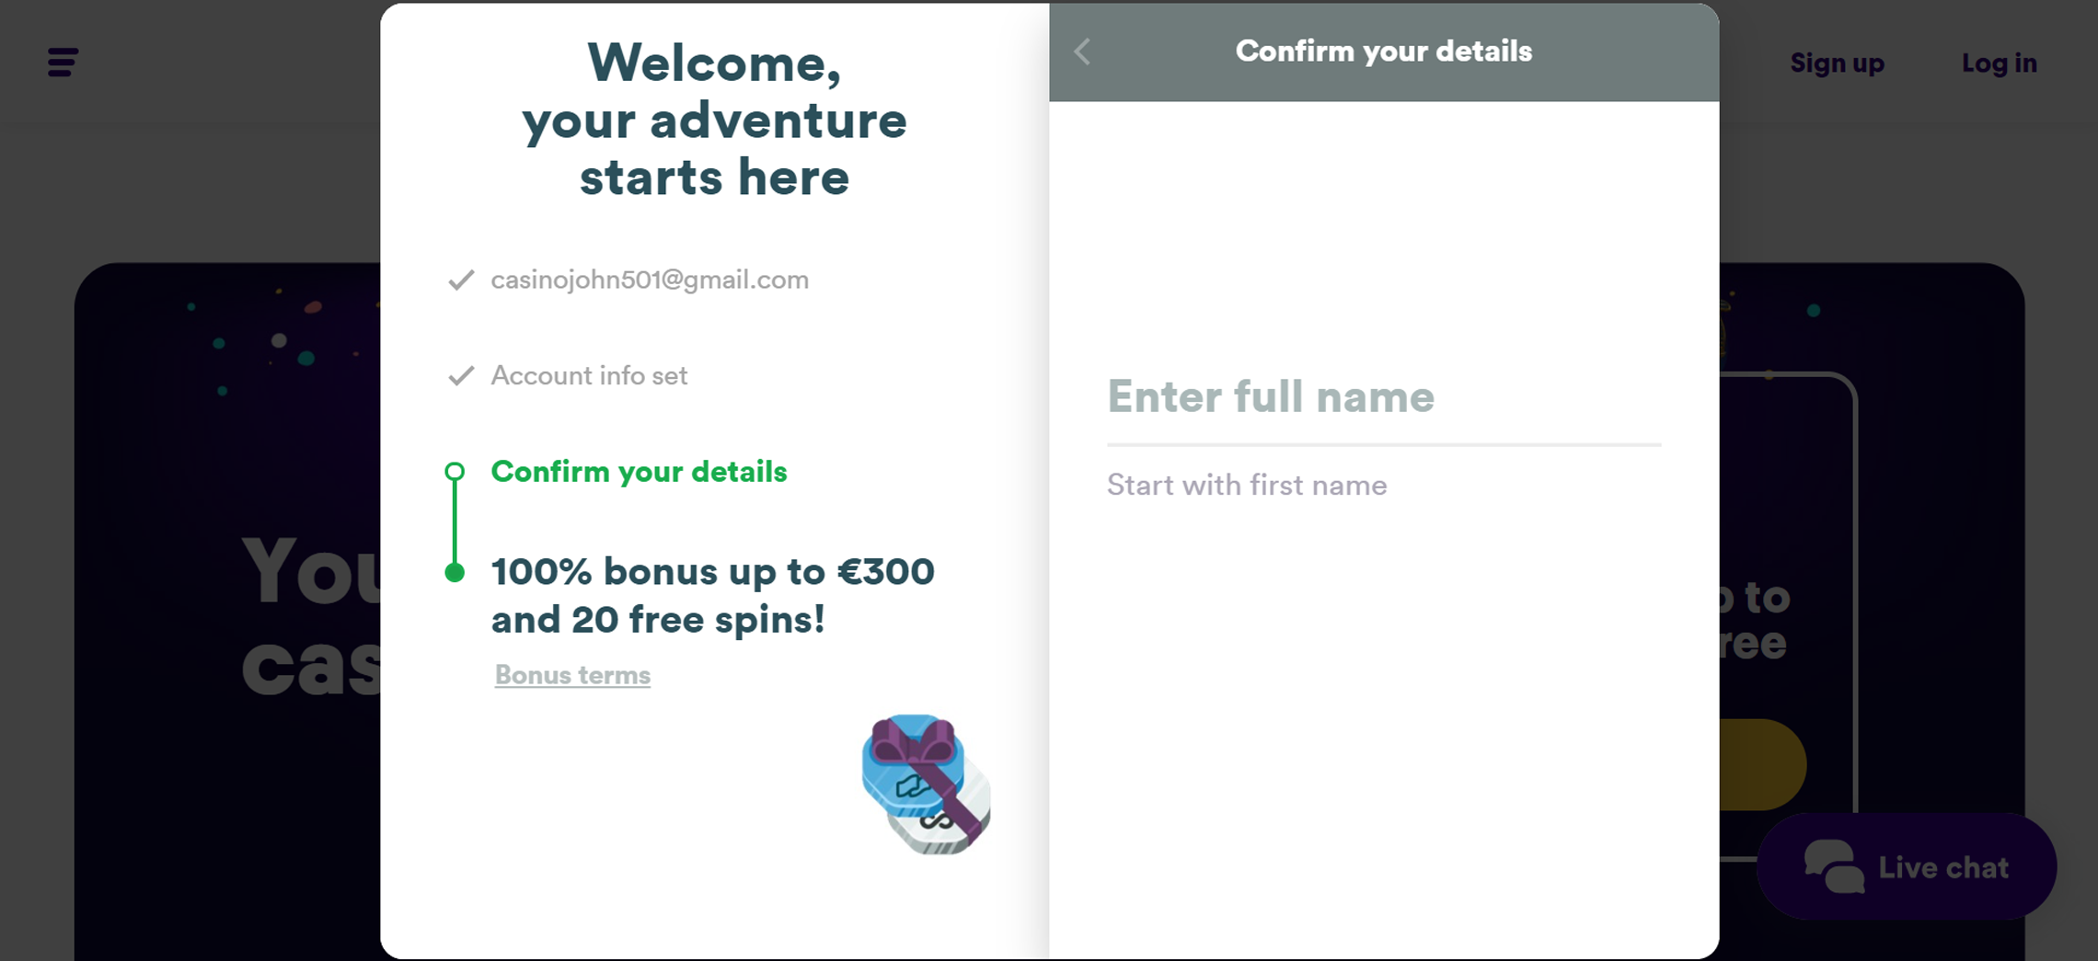Click the gift box bonus illustration
2098x961 pixels.
[x=926, y=784]
